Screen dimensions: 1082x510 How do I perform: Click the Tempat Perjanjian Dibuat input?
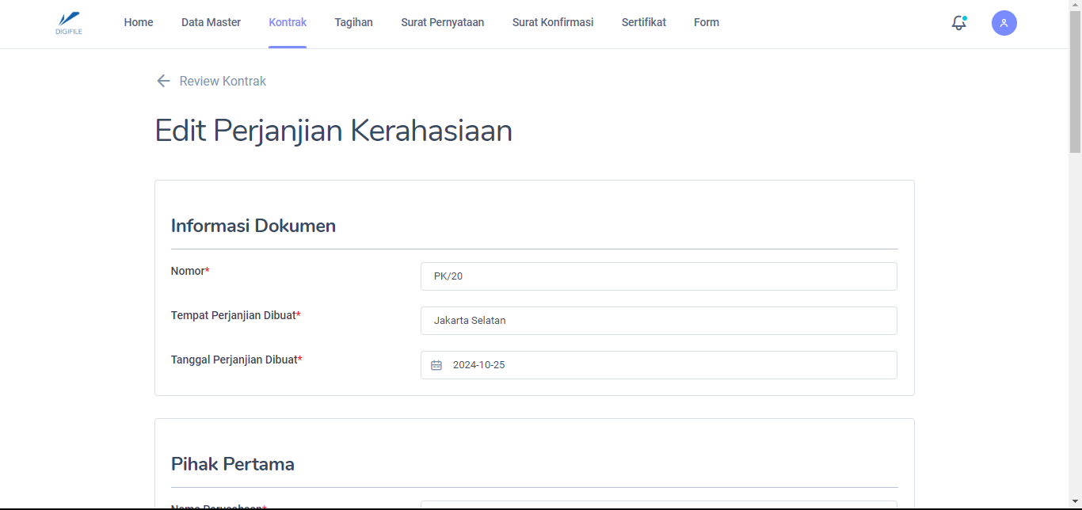pos(658,321)
